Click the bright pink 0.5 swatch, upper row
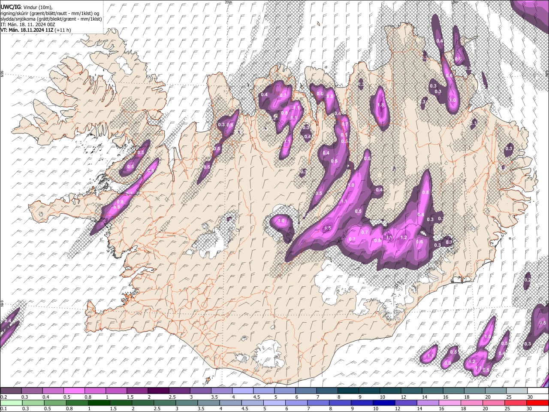This screenshot has height=412, width=549. pos(74,391)
